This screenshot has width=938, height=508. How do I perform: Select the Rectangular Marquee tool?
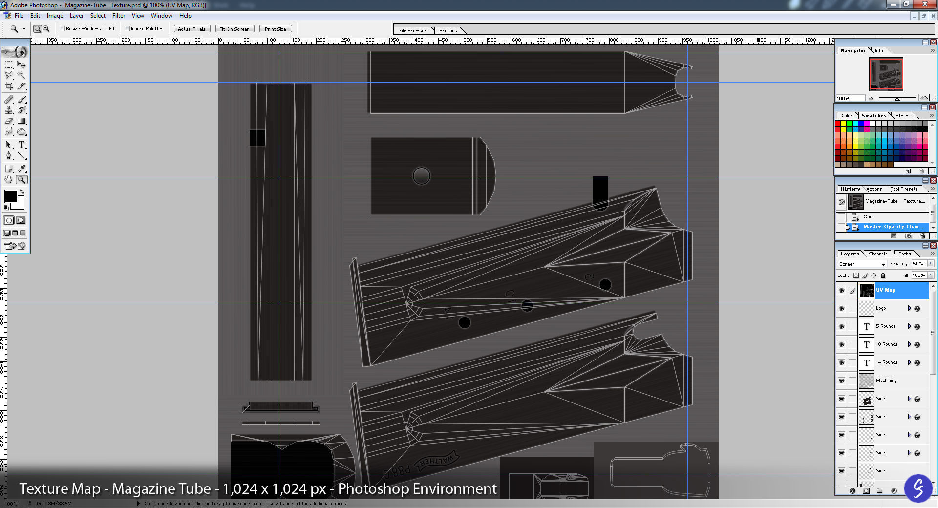point(9,64)
